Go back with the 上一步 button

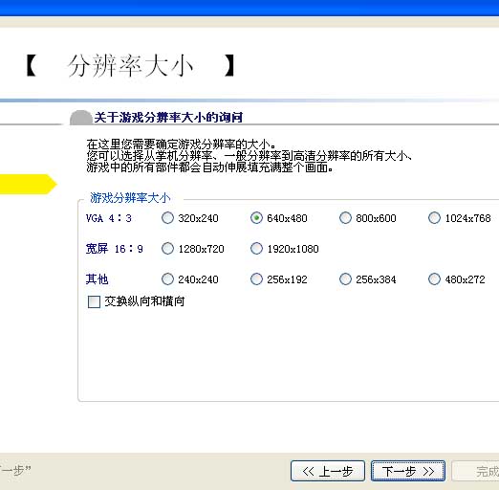click(x=328, y=471)
